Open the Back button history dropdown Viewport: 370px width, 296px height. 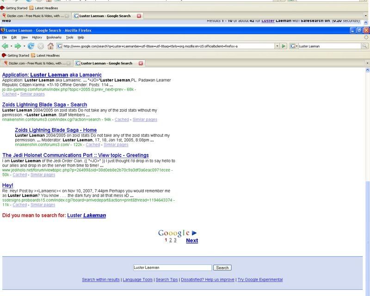(x=11, y=46)
